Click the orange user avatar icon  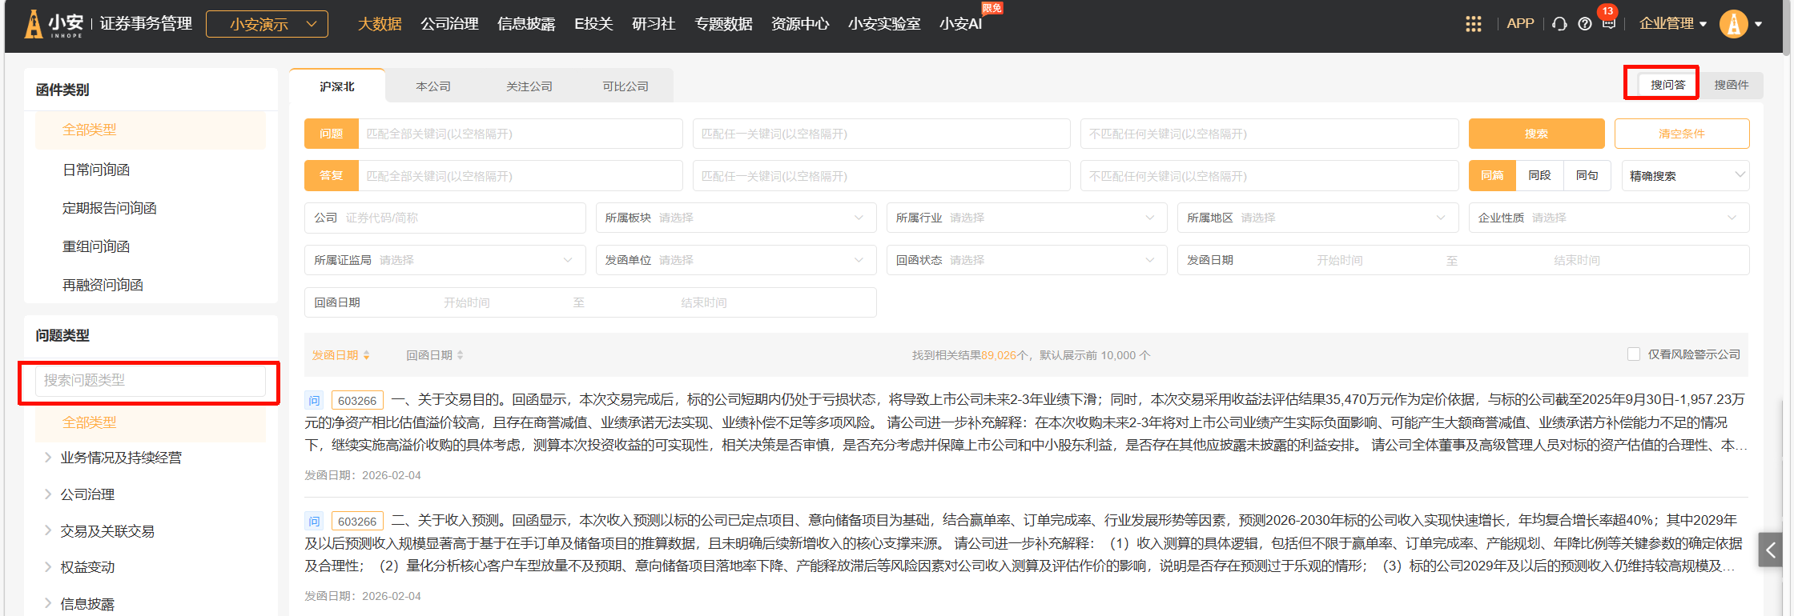coord(1733,24)
